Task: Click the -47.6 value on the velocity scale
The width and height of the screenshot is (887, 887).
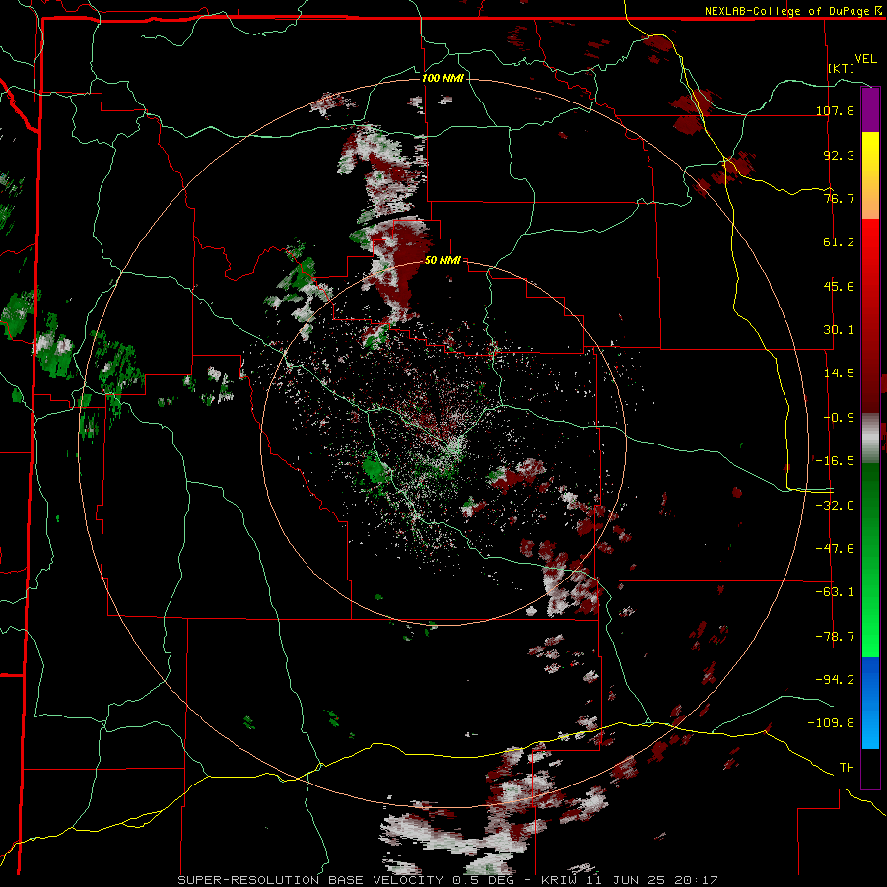Action: pos(835,549)
